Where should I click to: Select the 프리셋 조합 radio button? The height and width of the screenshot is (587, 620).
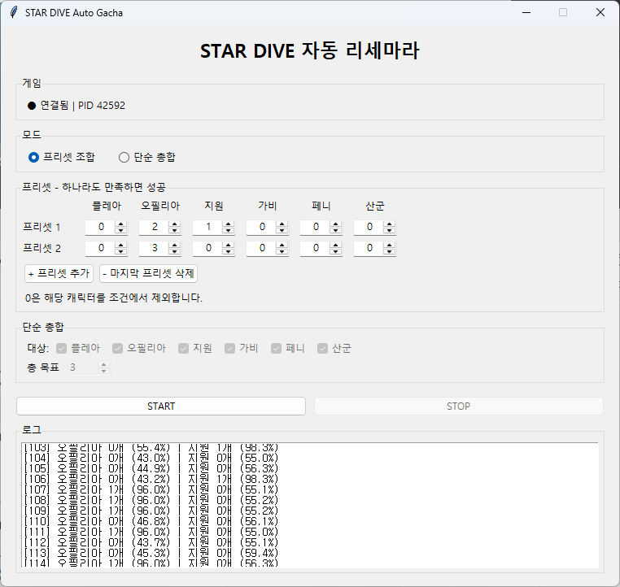coord(33,157)
